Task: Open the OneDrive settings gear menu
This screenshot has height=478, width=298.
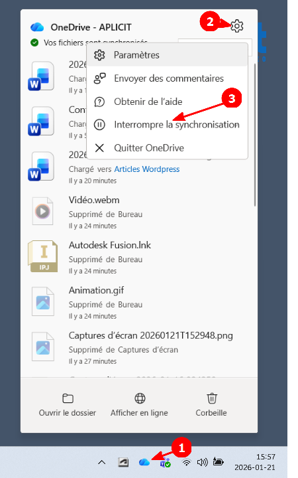Action: pos(237,26)
